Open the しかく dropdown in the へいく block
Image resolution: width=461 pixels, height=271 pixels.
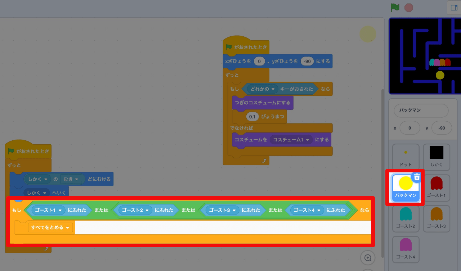pyautogui.click(x=36, y=193)
